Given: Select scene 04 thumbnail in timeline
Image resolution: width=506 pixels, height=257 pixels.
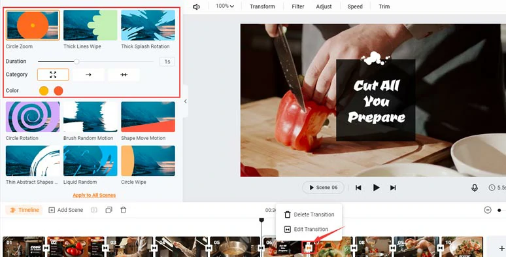Looking at the screenshot, I should pos(181,247).
